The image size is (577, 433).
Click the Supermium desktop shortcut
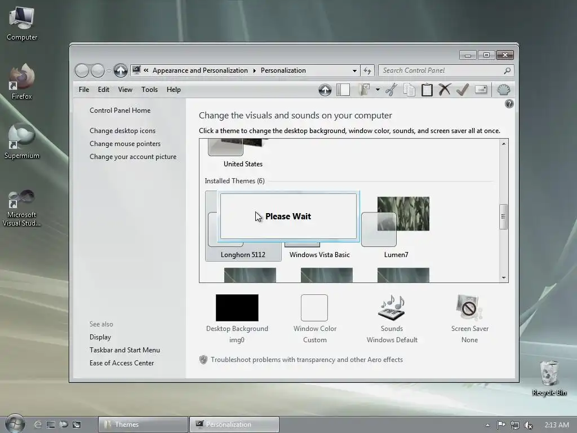click(22, 142)
